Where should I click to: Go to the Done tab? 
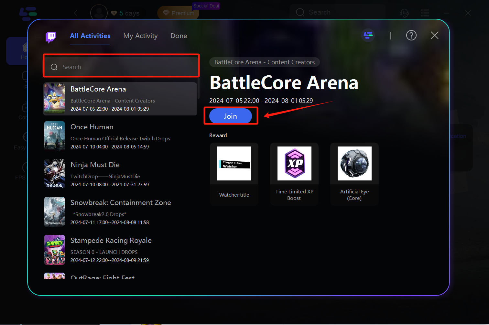[179, 36]
